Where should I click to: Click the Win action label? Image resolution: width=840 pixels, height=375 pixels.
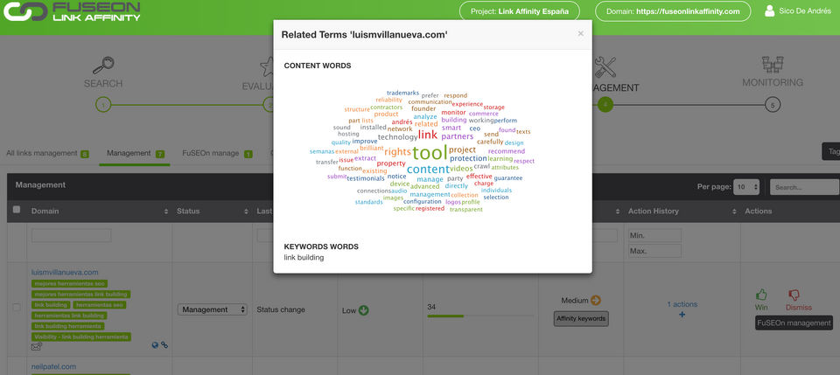pyautogui.click(x=761, y=308)
